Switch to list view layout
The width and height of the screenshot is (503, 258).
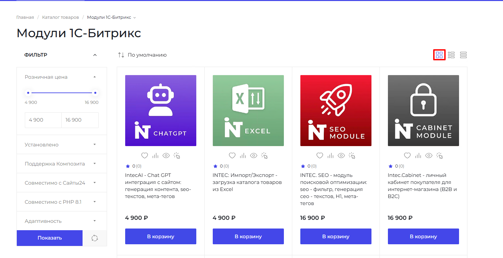pyautogui.click(x=451, y=55)
